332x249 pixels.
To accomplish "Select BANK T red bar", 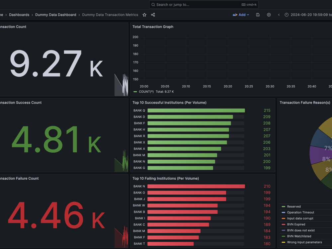I will [x=170, y=244].
